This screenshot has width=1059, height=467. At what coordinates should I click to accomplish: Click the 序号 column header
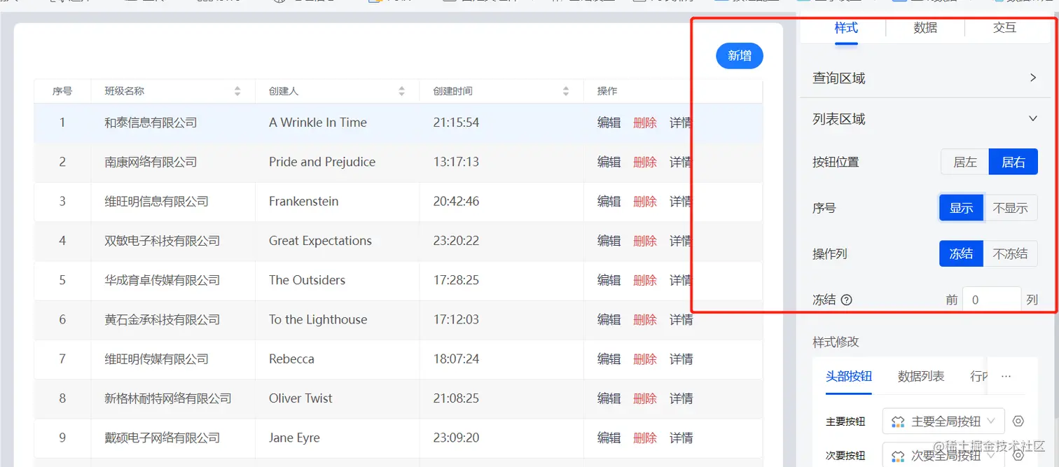pos(62,91)
